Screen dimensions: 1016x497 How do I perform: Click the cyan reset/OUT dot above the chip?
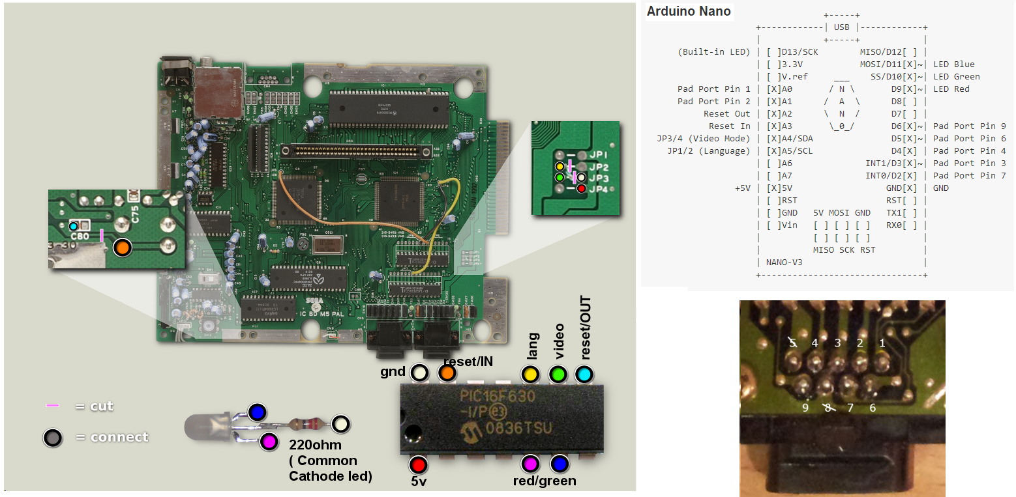click(584, 374)
